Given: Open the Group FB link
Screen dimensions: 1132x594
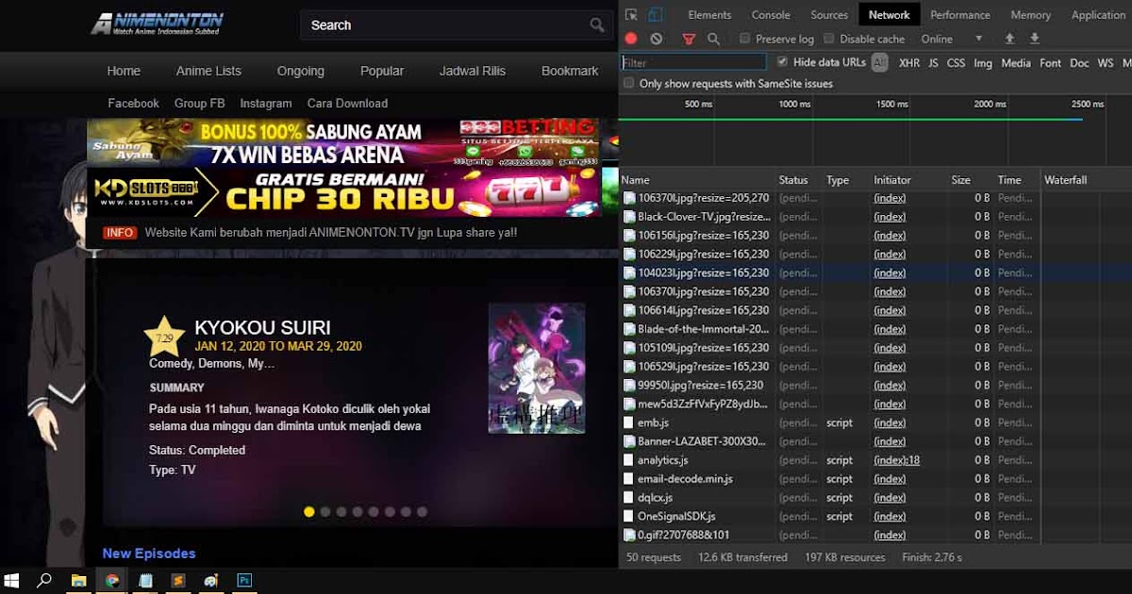Looking at the screenshot, I should click(x=199, y=104).
